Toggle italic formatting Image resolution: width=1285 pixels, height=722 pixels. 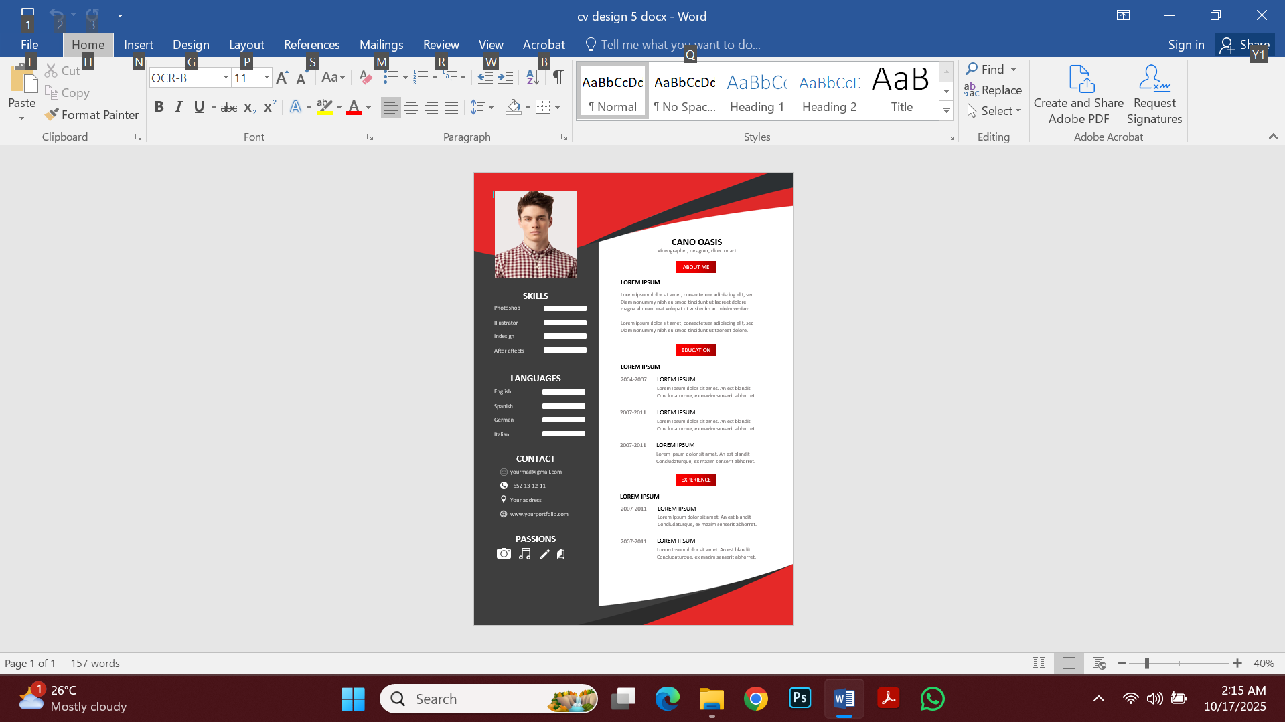pyautogui.click(x=178, y=106)
